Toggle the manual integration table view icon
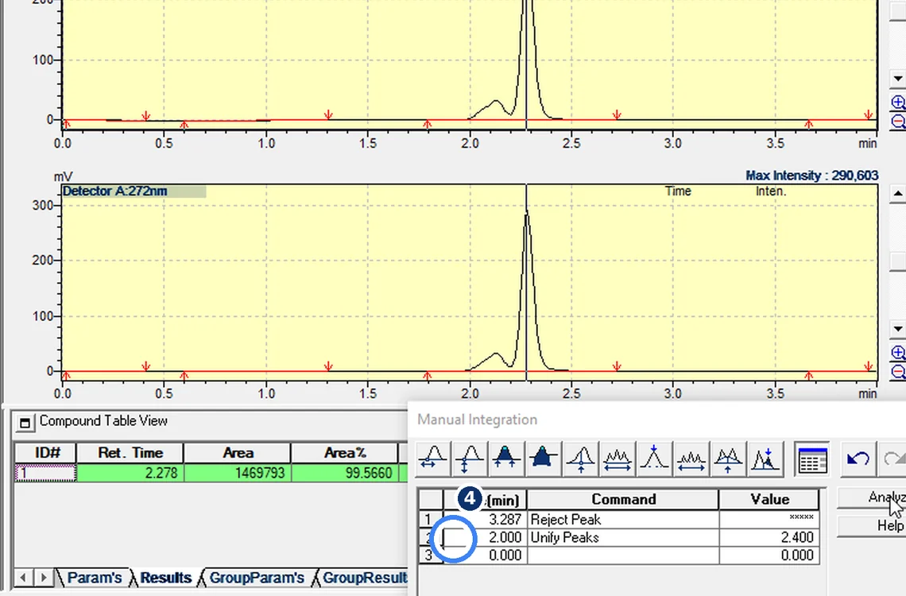This screenshot has height=596, width=906. tap(812, 459)
